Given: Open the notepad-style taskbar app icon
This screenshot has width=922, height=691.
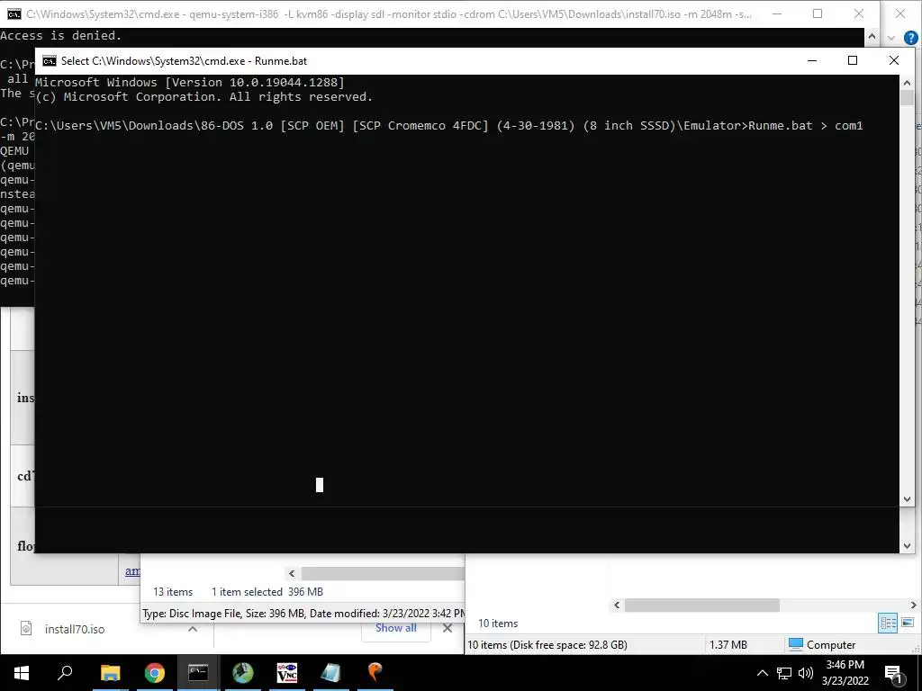Looking at the screenshot, I should pyautogui.click(x=330, y=673).
